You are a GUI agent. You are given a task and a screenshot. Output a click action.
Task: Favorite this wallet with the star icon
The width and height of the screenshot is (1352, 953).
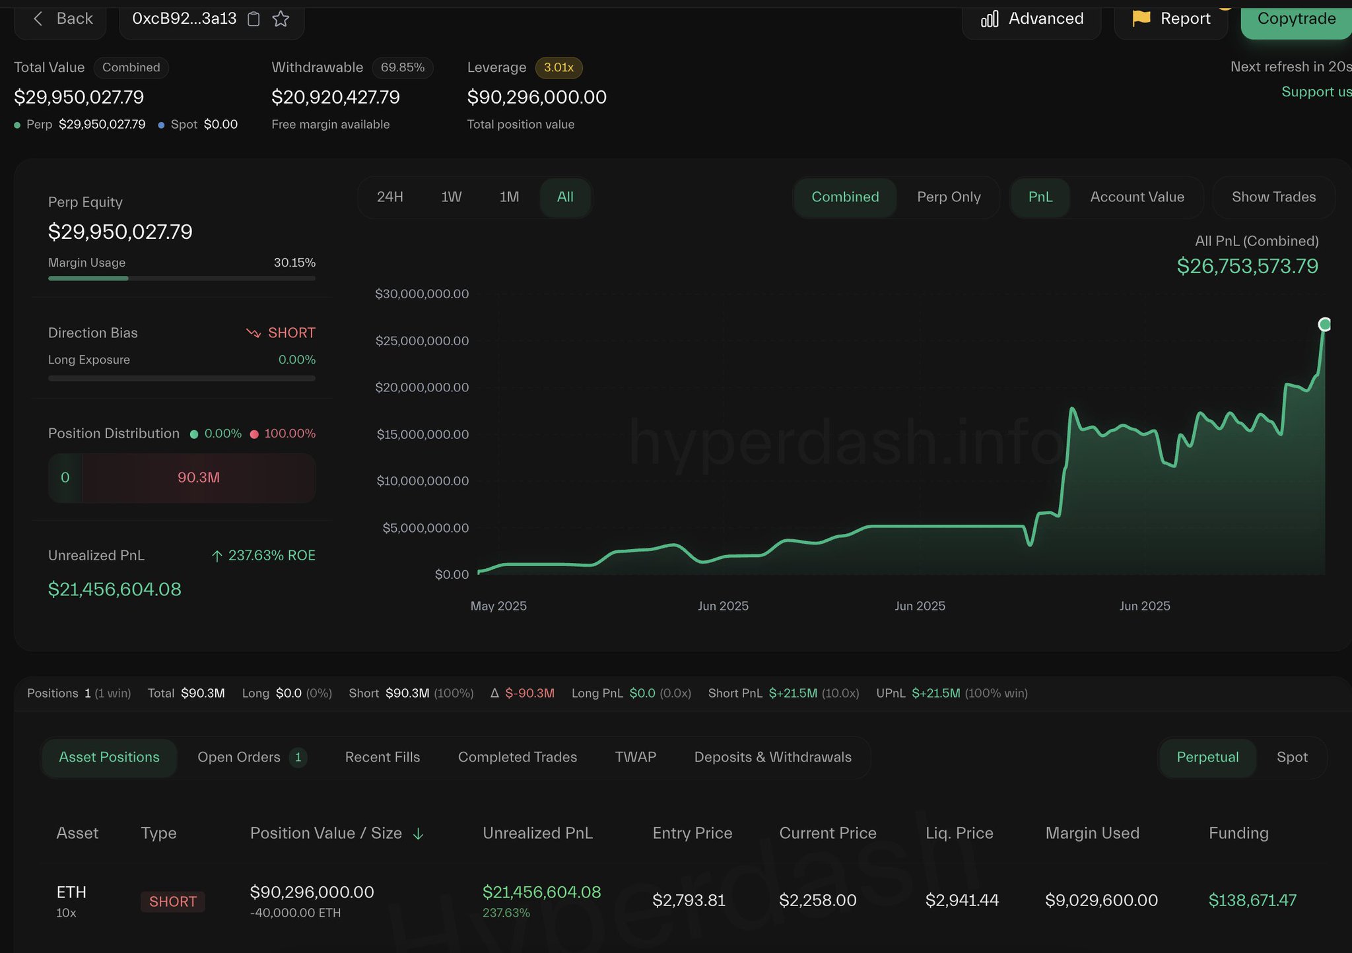[281, 18]
